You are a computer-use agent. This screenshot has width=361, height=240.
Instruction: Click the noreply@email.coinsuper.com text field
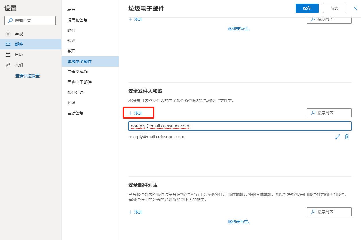pyautogui.click(x=240, y=126)
